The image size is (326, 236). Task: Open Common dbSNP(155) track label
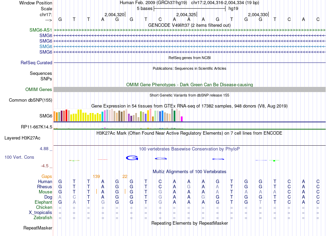coord(31,100)
